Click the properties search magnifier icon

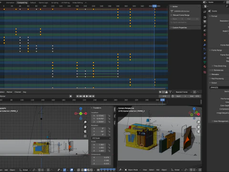227,6
